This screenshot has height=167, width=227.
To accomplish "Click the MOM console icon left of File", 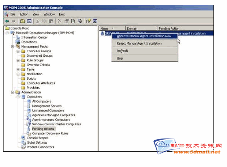I will pyautogui.click(x=6, y=14).
